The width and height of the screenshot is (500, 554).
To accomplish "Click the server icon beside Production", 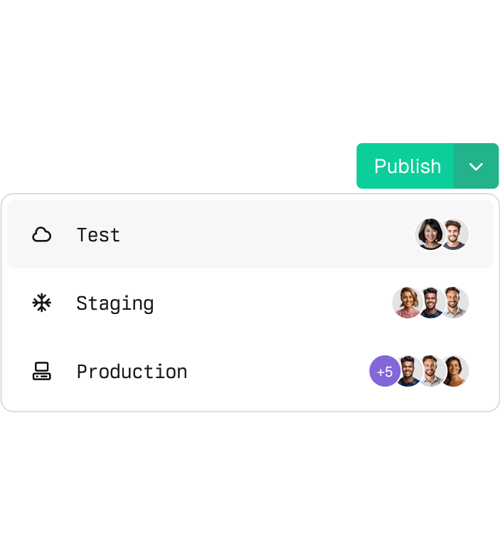I will click(x=42, y=371).
